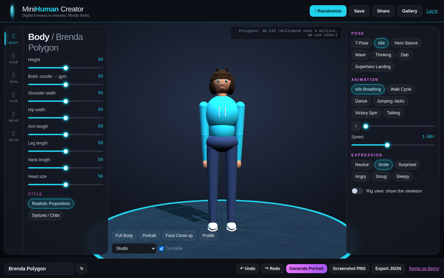Click the Shoulder width slider handle
Viewport: 444px width, 278px height.
click(x=66, y=101)
